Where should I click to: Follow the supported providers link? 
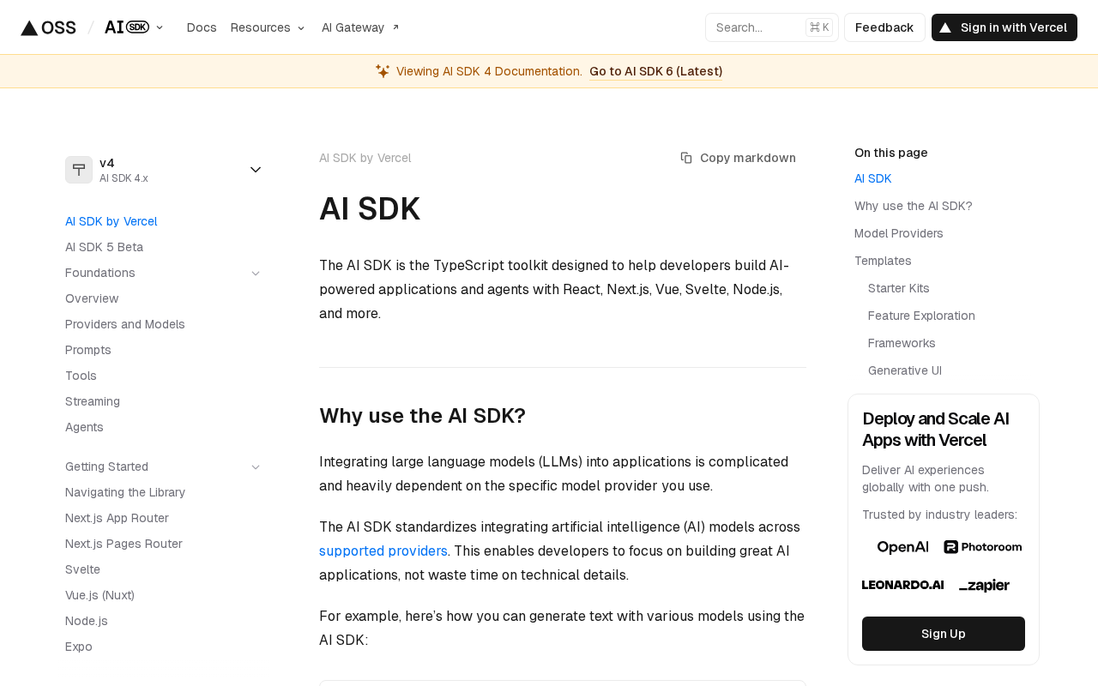383,551
